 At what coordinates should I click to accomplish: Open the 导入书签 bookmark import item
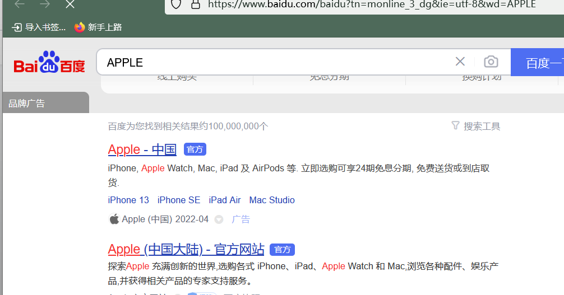pos(39,27)
